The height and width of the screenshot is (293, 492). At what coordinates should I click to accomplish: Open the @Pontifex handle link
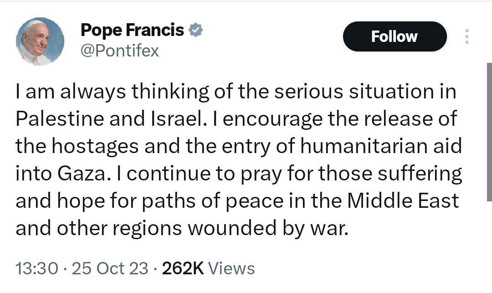coord(120,51)
